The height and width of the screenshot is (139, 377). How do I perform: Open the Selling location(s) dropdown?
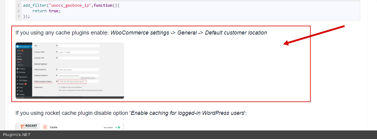pos(79,70)
